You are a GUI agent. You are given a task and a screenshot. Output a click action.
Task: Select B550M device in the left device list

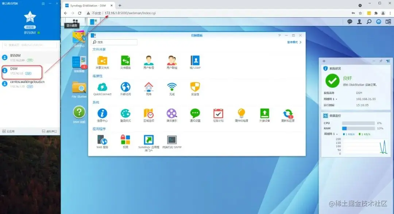point(30,58)
